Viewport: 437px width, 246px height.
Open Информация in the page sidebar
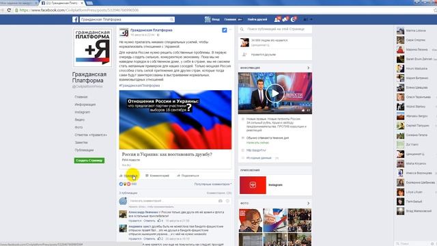[85, 105]
